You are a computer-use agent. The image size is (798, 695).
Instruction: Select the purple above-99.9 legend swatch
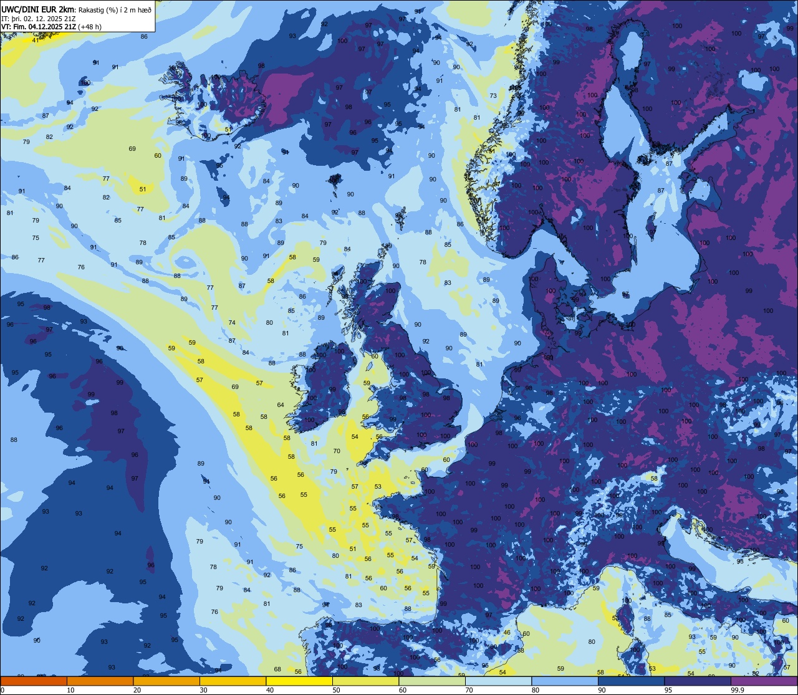pos(764,681)
